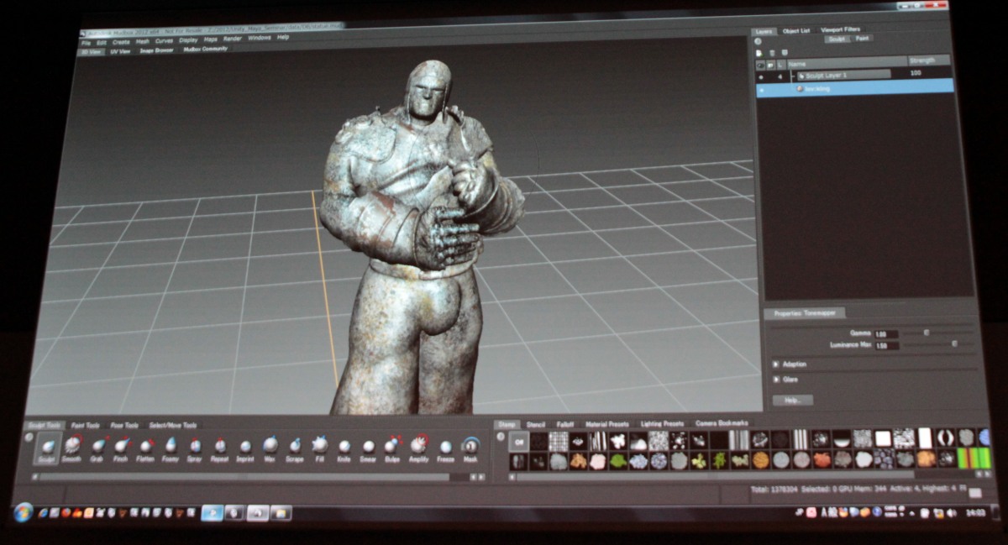The image size is (1008, 545).
Task: Toggle visibility of Sculpt Layer 1
Action: [x=762, y=75]
